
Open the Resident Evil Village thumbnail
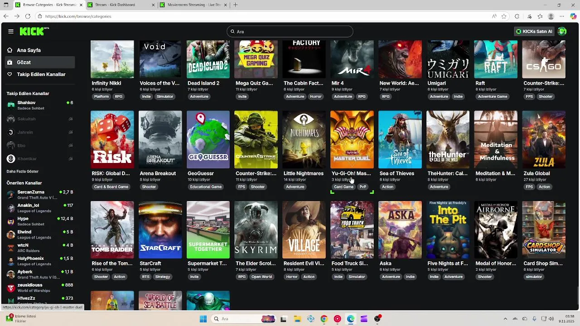tap(304, 230)
